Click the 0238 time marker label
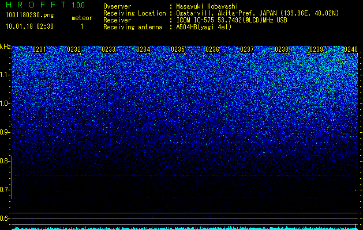 tap(282, 49)
